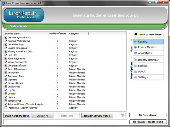Close the Error Repair Professional window
The width and height of the screenshot is (170, 127).
pyautogui.click(x=164, y=2)
